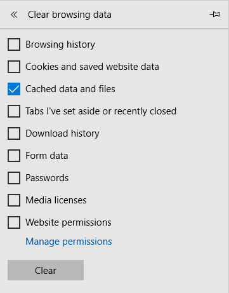Select the Download history checkbox
This screenshot has width=229, height=293.
tap(14, 133)
